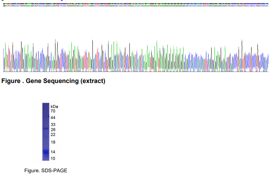270x175 pixels.
Task: Click the 'kDa' unit label
Action: [x=54, y=107]
